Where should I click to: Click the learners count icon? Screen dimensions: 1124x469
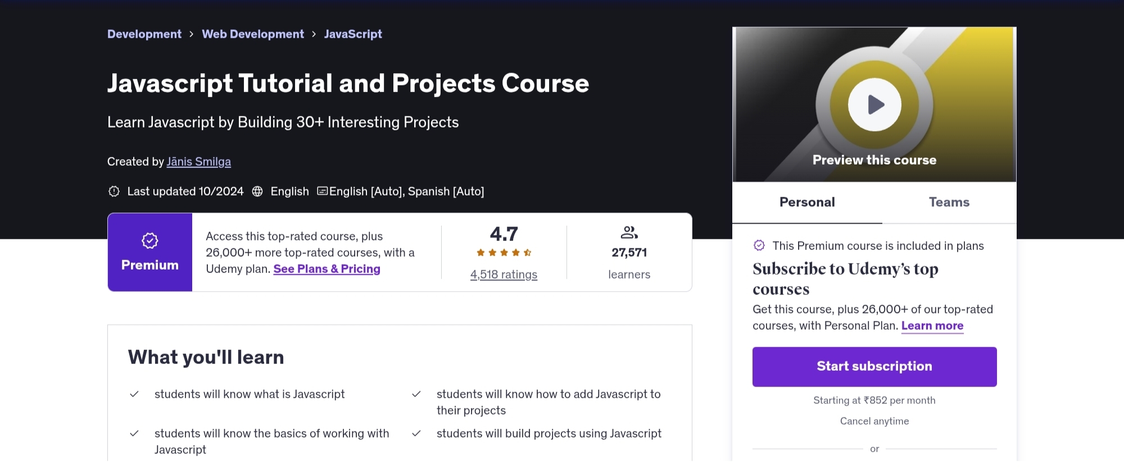pyautogui.click(x=629, y=231)
